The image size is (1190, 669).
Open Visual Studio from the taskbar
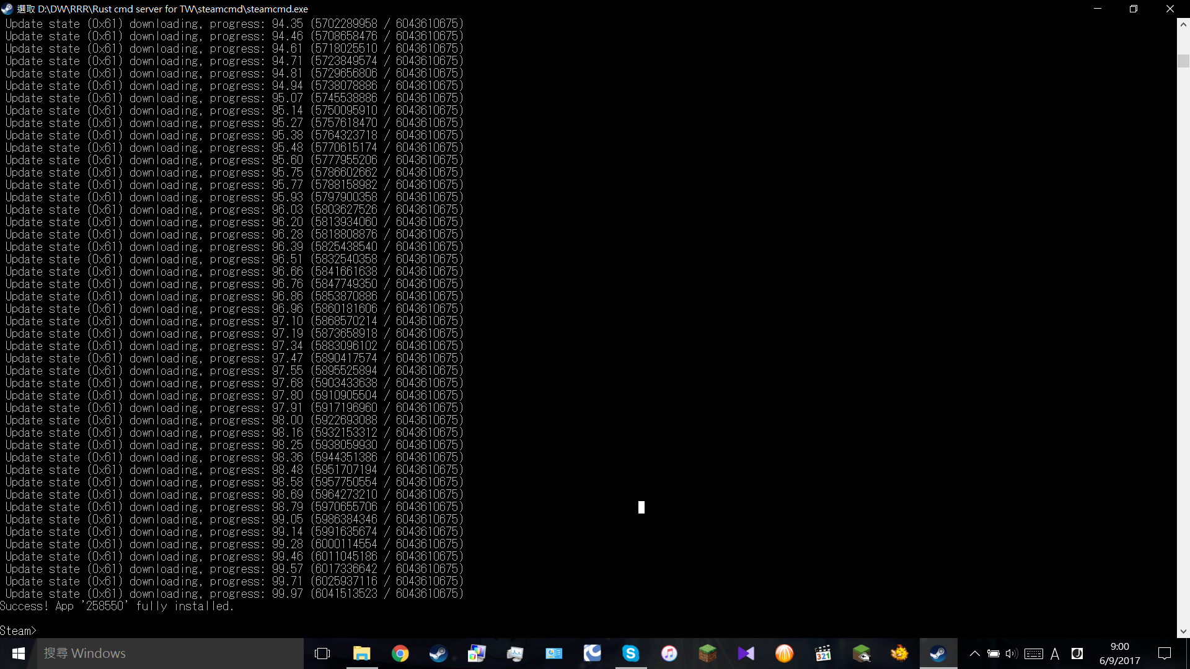tap(746, 654)
